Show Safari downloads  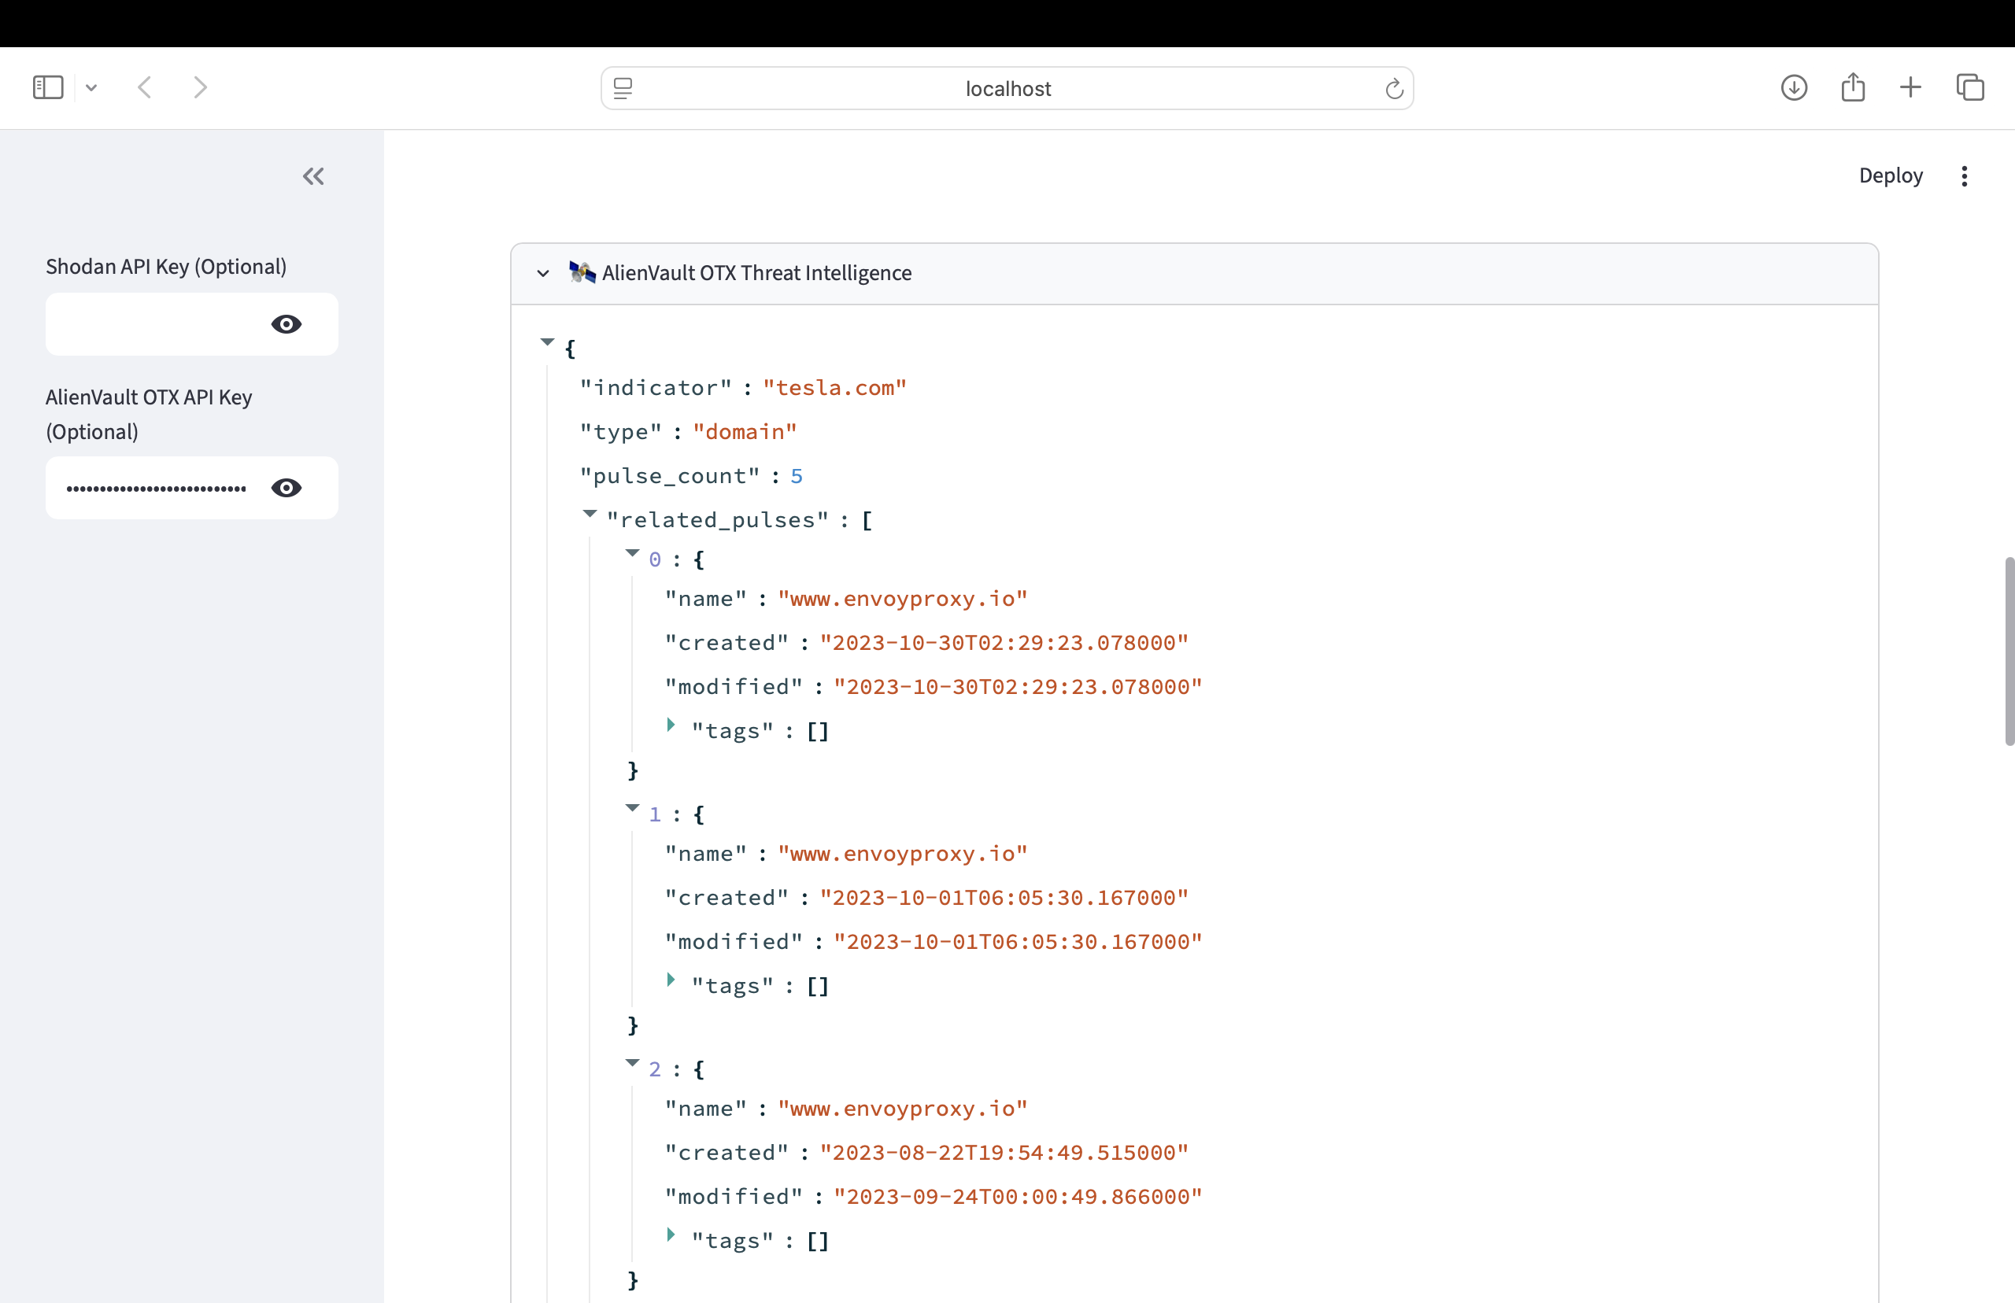1793,87
